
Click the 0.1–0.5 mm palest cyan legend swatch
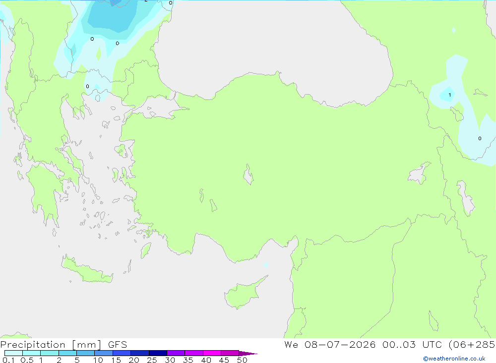pyautogui.click(x=13, y=353)
